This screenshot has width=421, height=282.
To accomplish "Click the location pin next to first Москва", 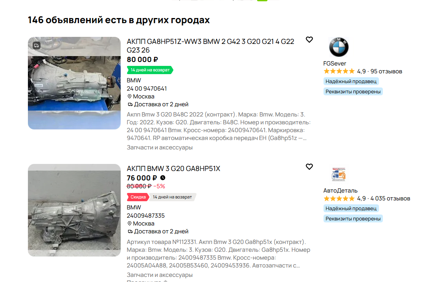I will coord(129,96).
